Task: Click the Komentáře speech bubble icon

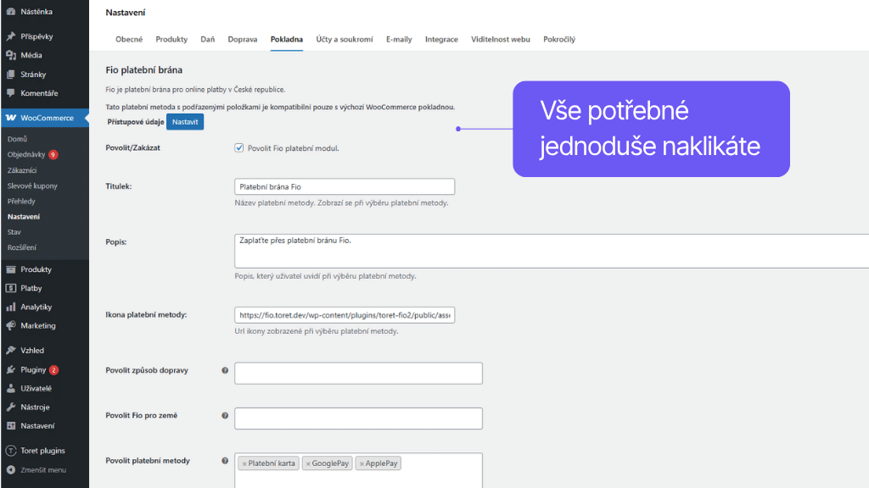Action: tap(10, 93)
